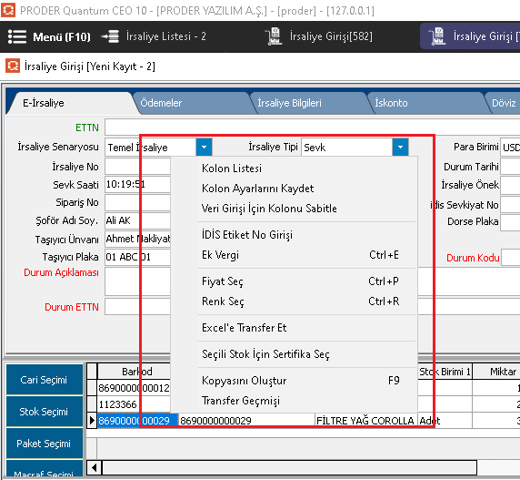Click the Miktar column header

[496, 372]
